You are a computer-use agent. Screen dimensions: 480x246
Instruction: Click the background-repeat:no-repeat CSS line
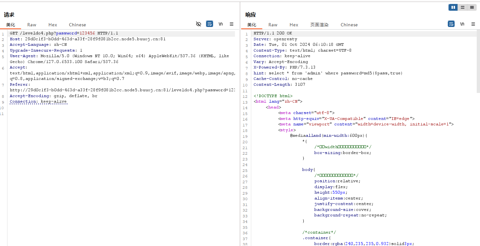point(350,215)
